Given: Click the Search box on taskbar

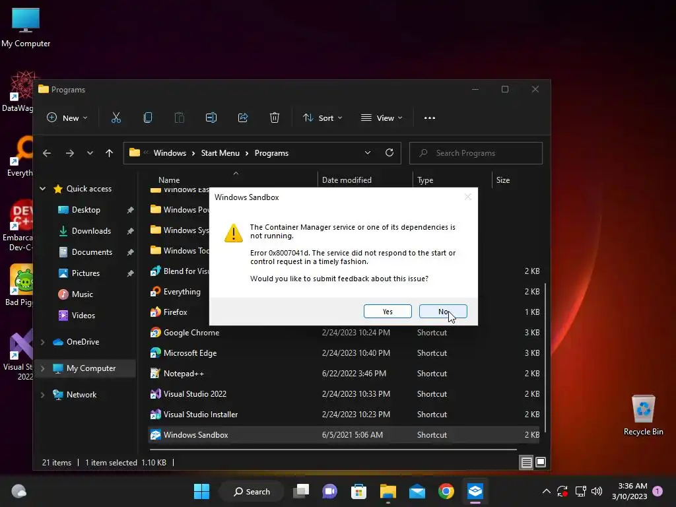Looking at the screenshot, I should (x=252, y=491).
